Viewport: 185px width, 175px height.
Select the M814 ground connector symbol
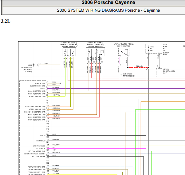36,65
